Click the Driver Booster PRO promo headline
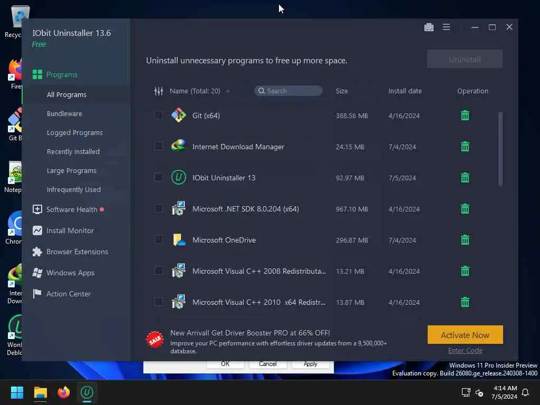Screen dimensions: 540x405 (249, 333)
